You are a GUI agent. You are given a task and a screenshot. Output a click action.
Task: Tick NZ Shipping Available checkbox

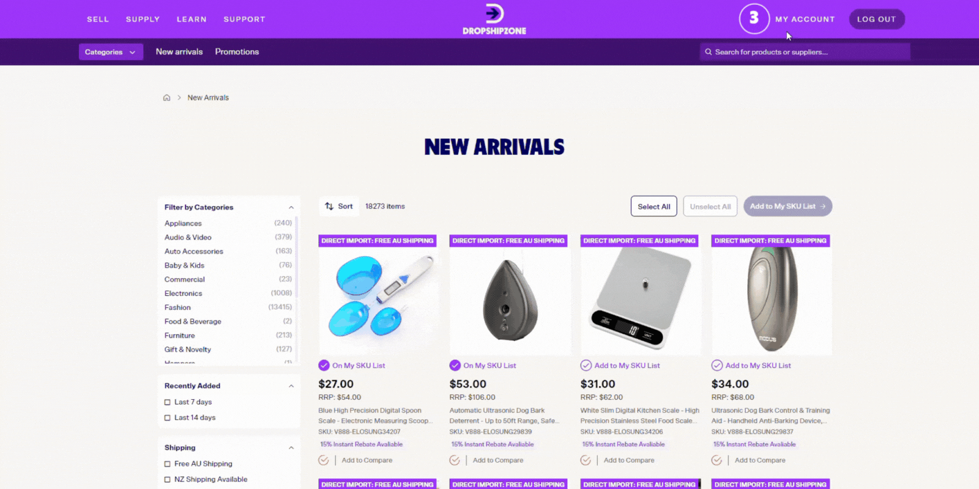[168, 480]
